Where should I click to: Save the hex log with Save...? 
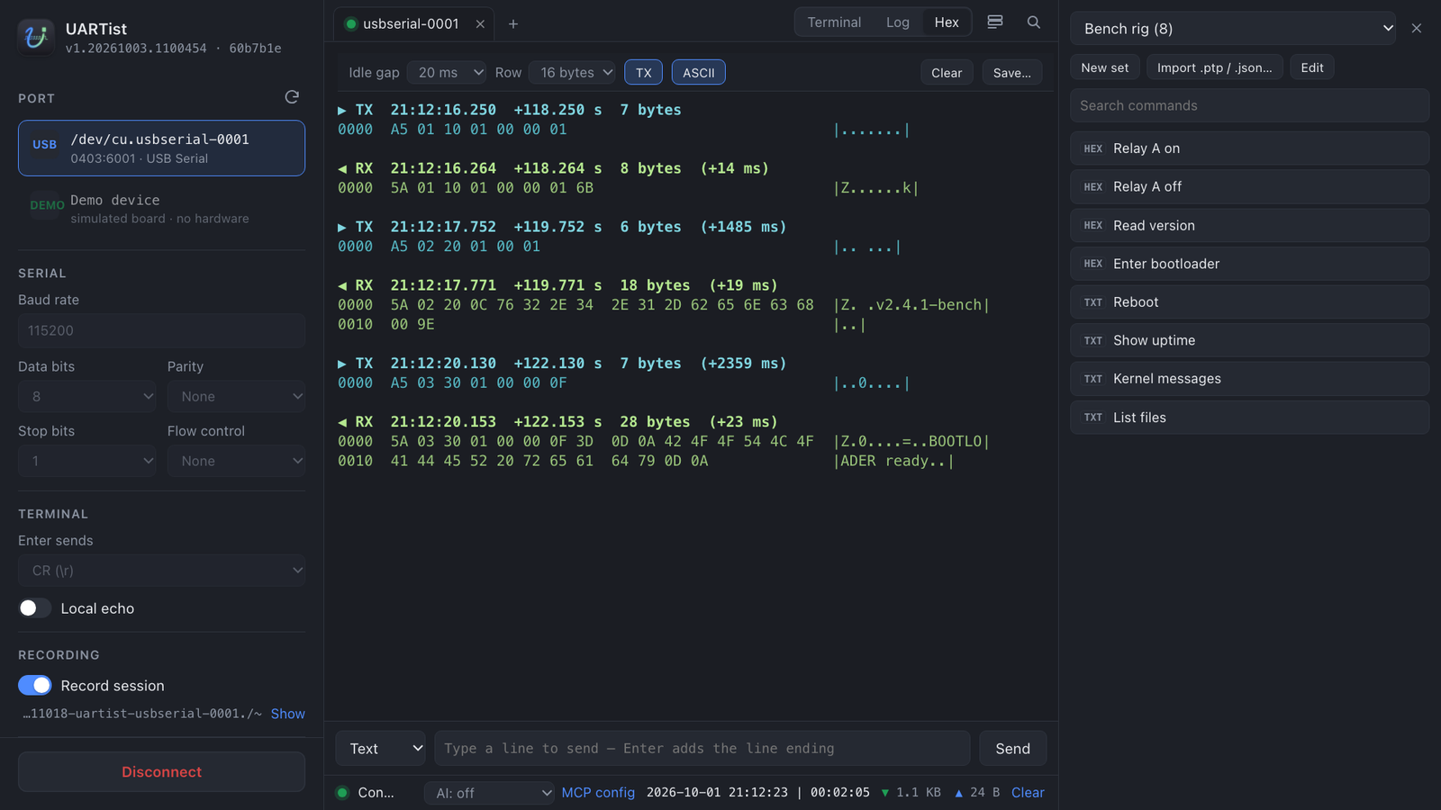tap(1012, 73)
